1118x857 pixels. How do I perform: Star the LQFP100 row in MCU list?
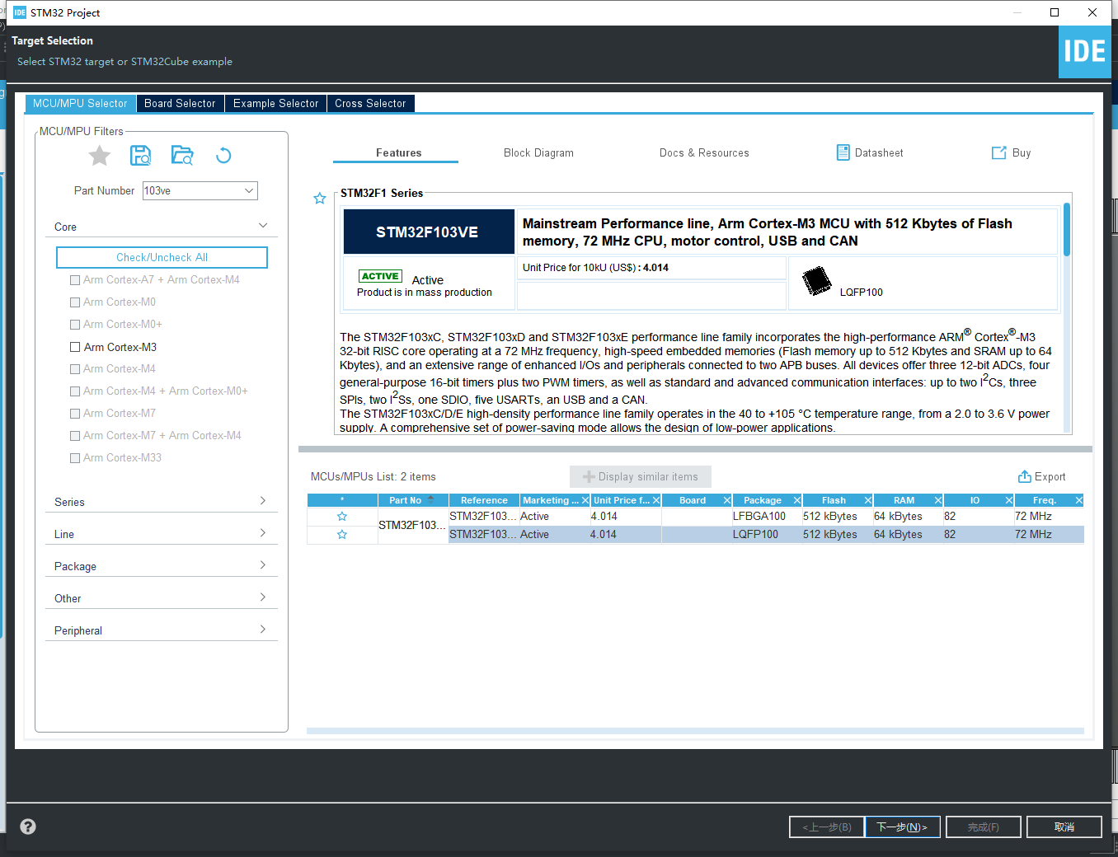[342, 535]
